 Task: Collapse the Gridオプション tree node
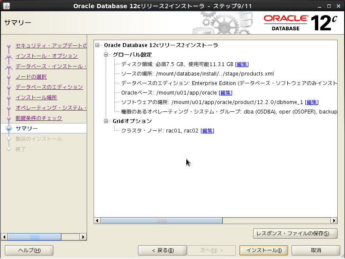106,121
